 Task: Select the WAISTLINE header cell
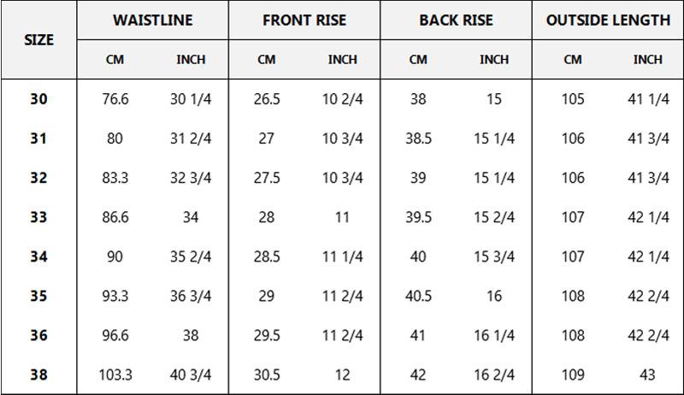[x=153, y=20]
